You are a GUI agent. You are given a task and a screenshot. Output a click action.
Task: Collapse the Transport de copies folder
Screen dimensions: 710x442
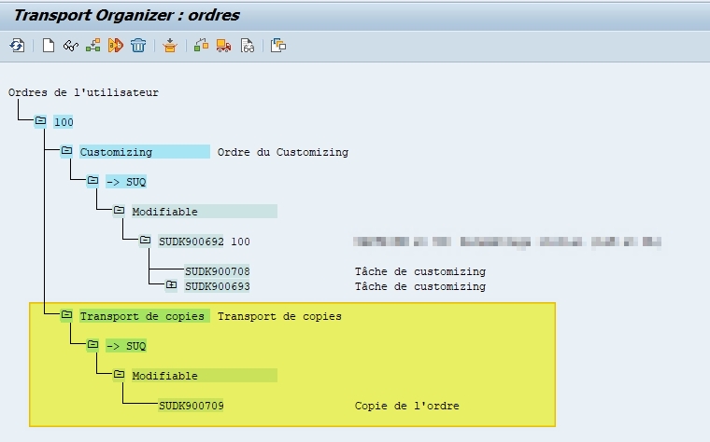point(66,315)
